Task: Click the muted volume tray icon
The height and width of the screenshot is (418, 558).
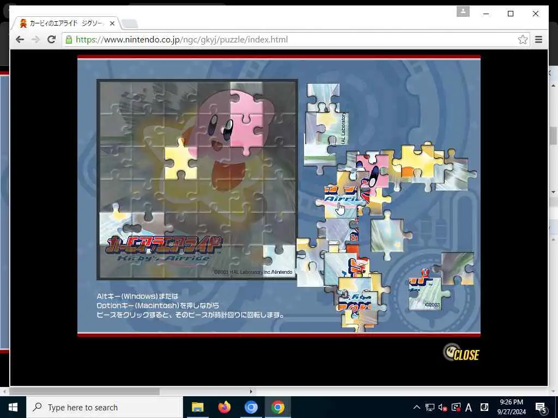Action: coord(442,407)
